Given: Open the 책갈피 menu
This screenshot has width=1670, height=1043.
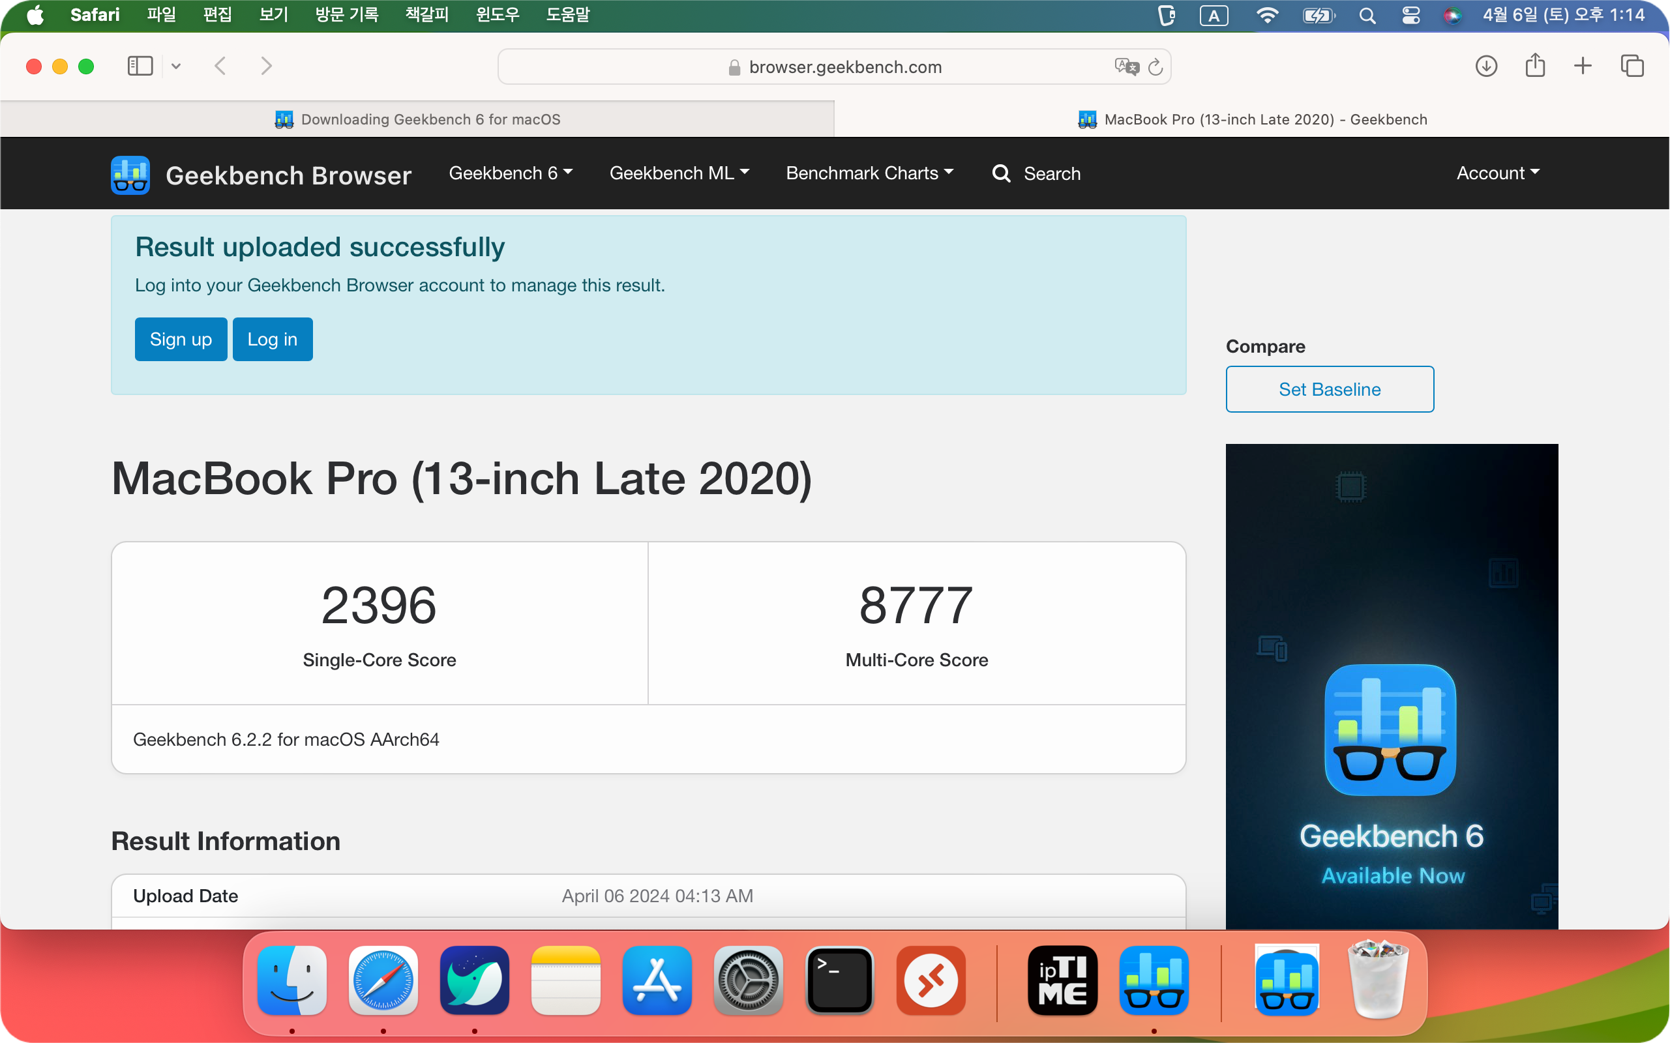Looking at the screenshot, I should click(x=427, y=15).
